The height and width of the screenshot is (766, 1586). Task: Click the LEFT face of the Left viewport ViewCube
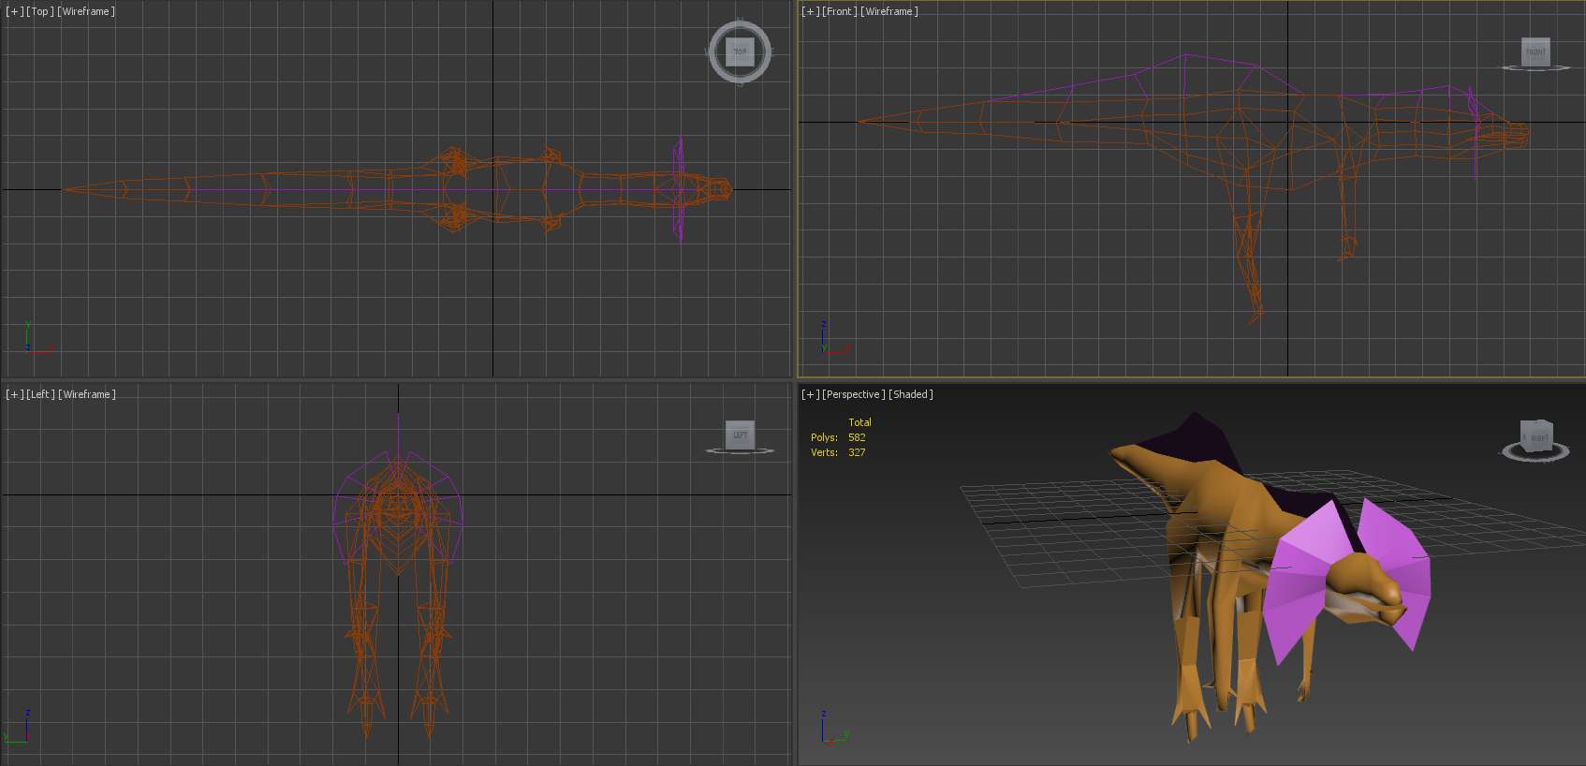740,435
